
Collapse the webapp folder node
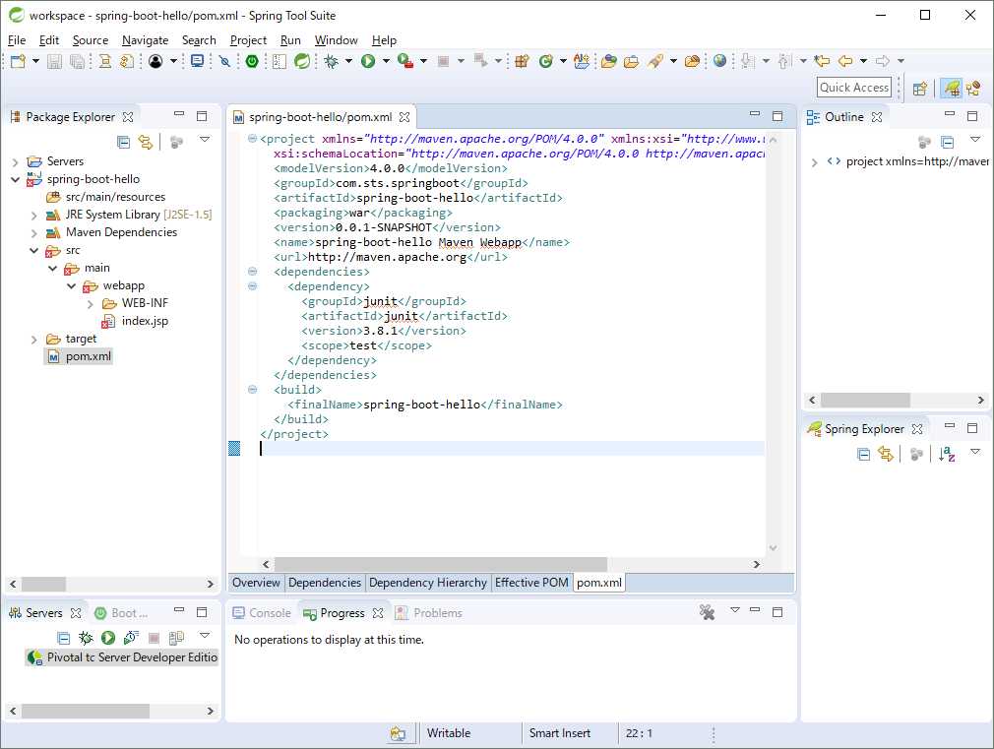pos(72,286)
